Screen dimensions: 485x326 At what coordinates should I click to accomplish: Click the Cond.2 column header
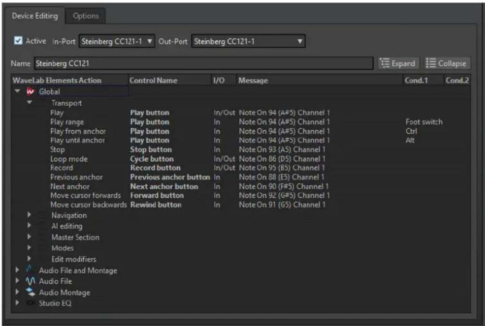457,80
